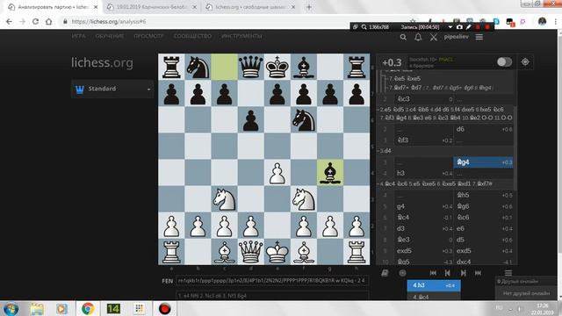Open the Standard variant dropdown
The width and height of the screenshot is (562, 316).
[x=112, y=89]
